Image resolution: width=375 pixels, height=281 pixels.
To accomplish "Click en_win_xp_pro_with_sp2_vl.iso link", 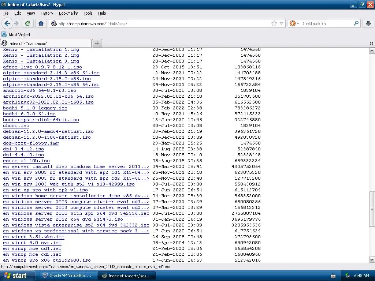I will click(45, 190).
